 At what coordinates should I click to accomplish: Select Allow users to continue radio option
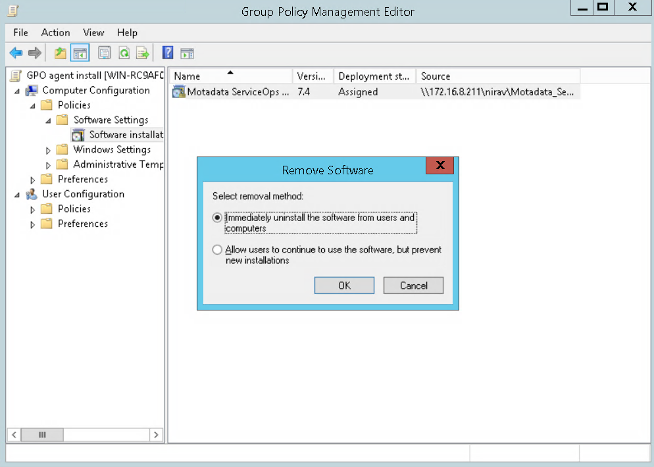(x=218, y=250)
